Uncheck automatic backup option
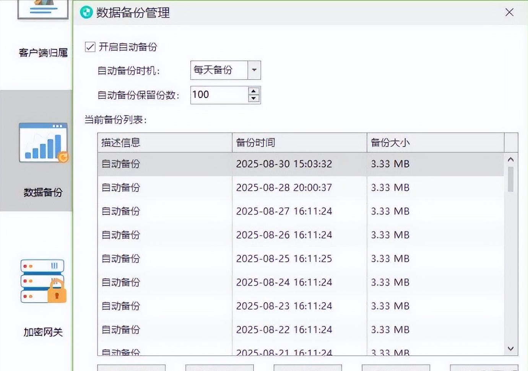The height and width of the screenshot is (371, 528). [89, 47]
